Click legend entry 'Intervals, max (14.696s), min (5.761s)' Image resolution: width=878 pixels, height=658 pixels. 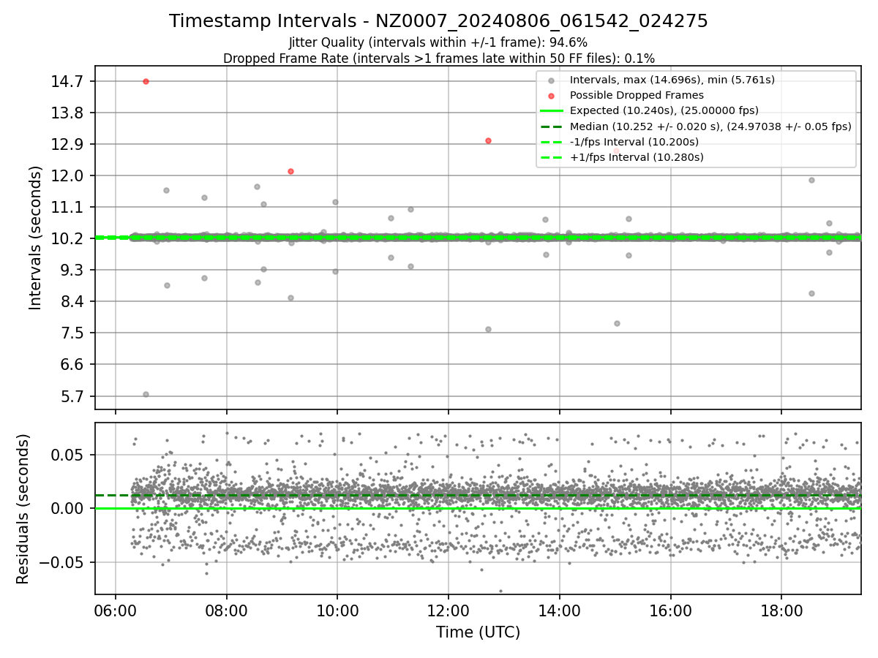coord(672,80)
